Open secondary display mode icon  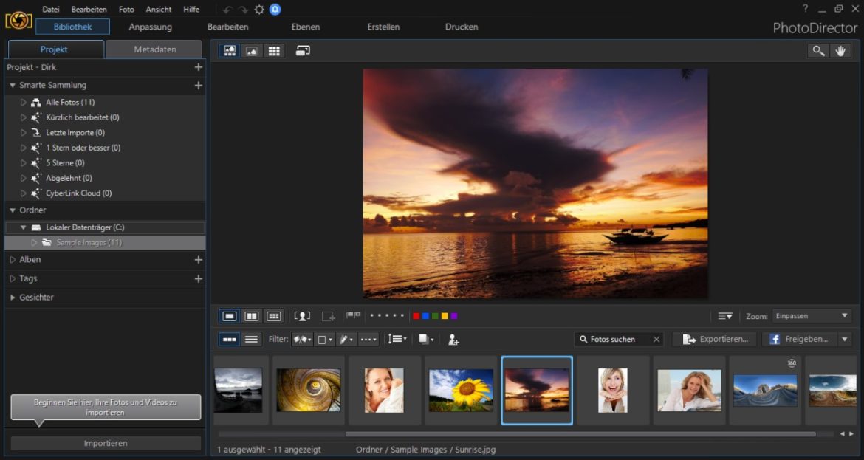(x=303, y=51)
